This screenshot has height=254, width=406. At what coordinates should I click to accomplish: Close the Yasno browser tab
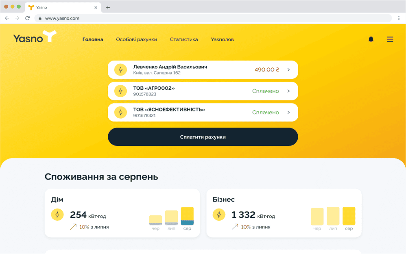[96, 7]
